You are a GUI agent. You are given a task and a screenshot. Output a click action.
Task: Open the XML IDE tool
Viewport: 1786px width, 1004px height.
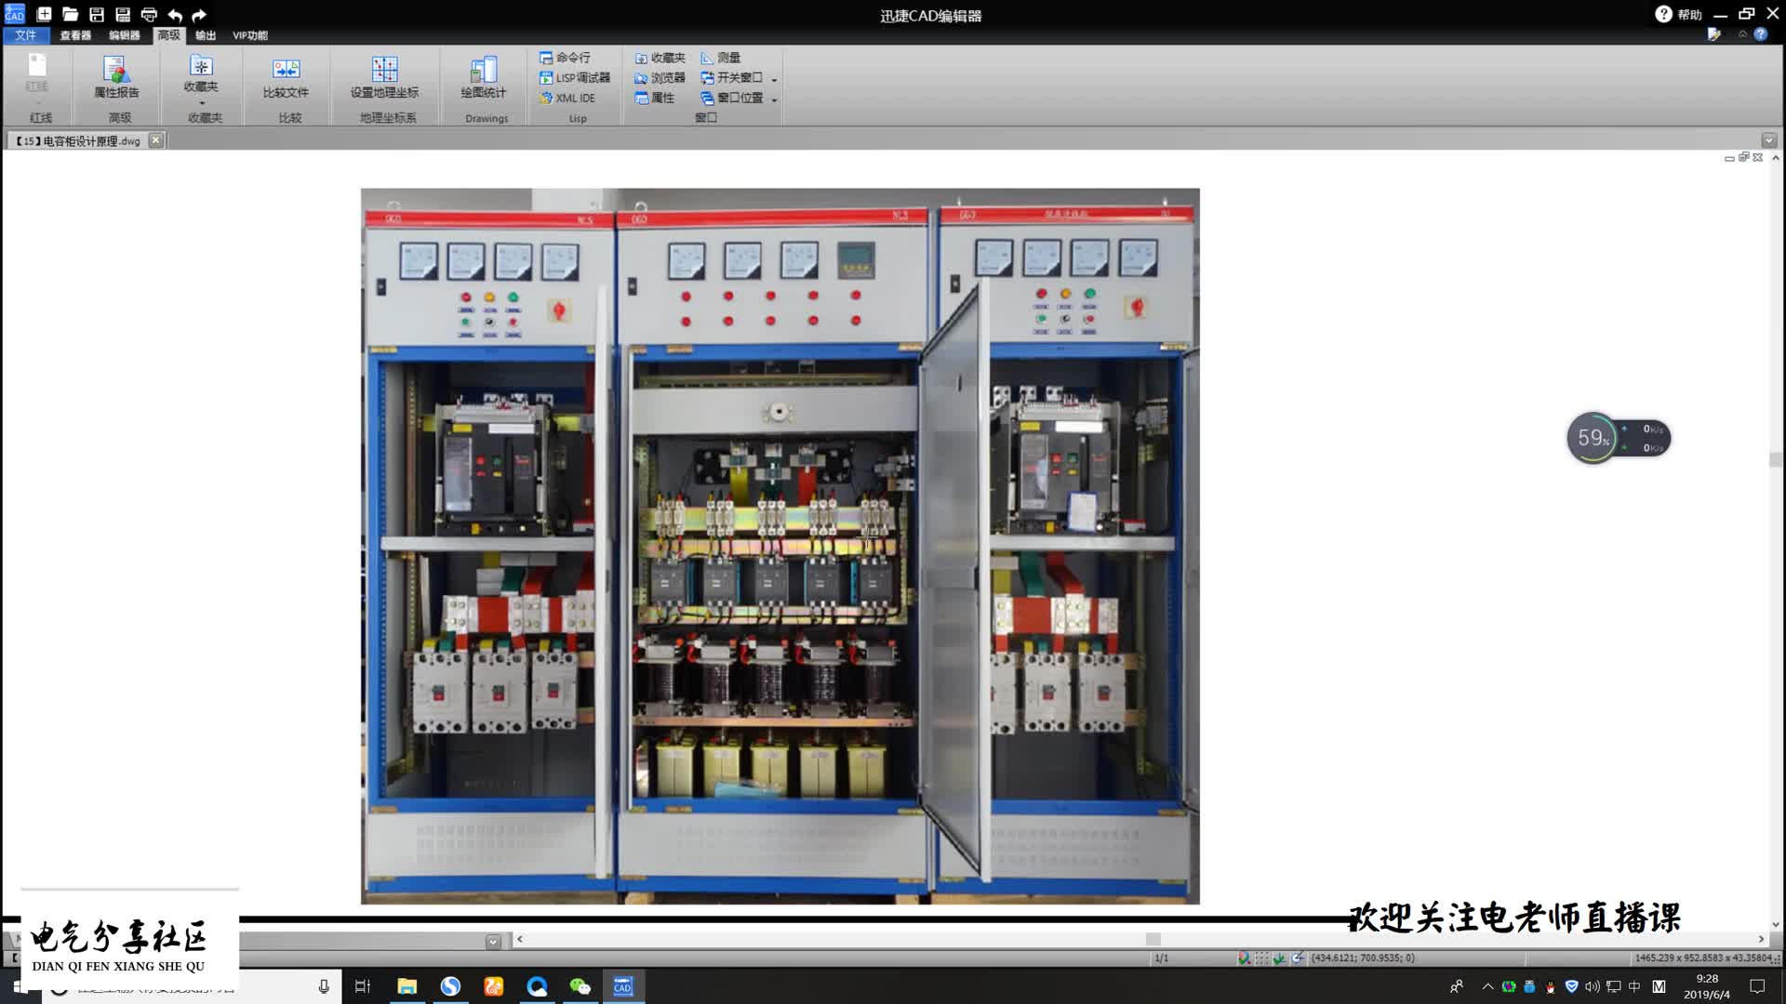pos(567,98)
